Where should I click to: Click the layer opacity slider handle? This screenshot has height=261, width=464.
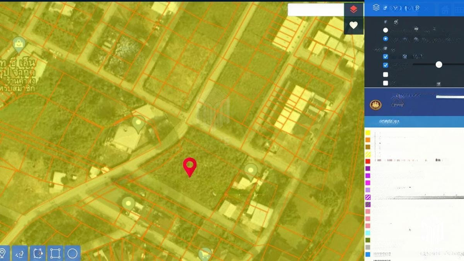pyautogui.click(x=439, y=65)
